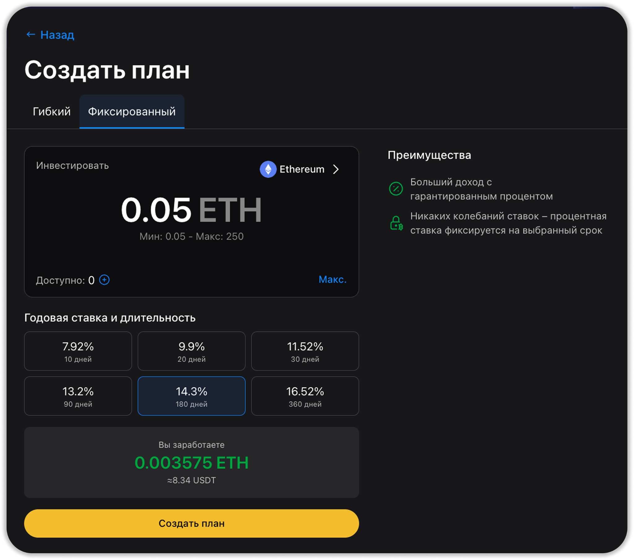Click the Макс. link
Viewport: 634px width, 560px height.
(x=332, y=279)
